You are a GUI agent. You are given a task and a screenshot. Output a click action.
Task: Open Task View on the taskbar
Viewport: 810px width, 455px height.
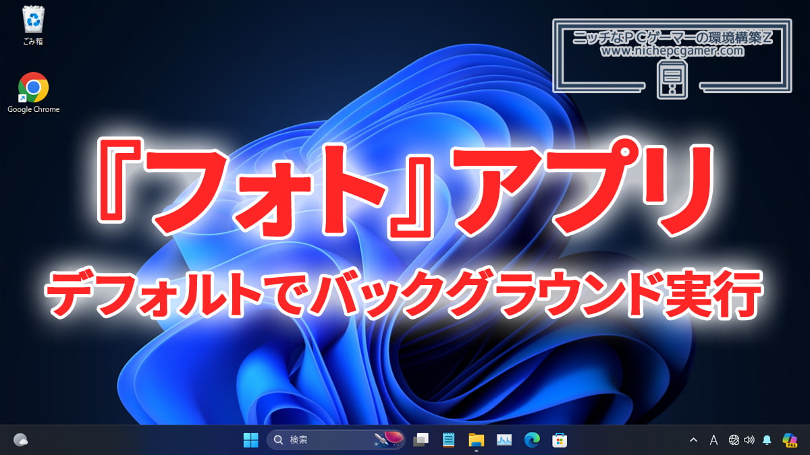(421, 440)
